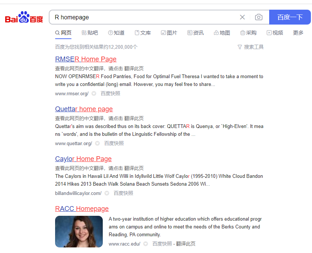
Task: Switch to the 贴吧 tab
Action: pos(90,33)
